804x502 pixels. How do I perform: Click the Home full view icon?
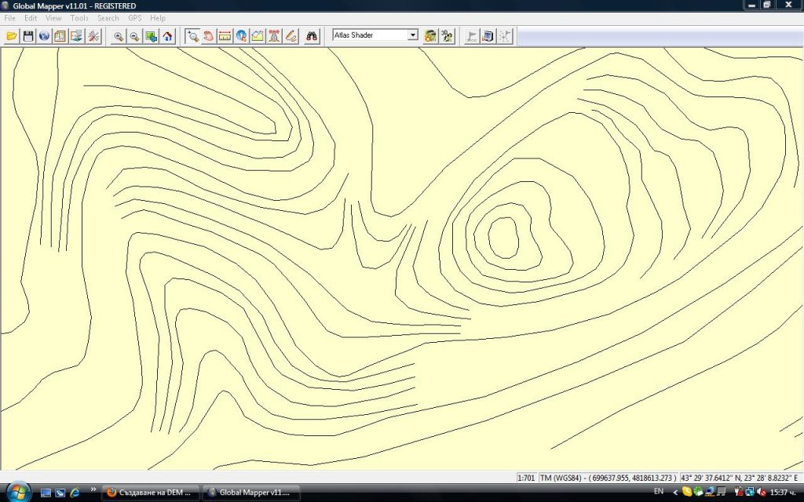coord(167,36)
